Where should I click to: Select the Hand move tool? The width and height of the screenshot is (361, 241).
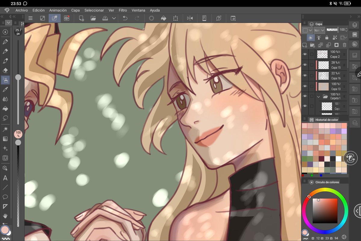pyautogui.click(x=5, y=216)
